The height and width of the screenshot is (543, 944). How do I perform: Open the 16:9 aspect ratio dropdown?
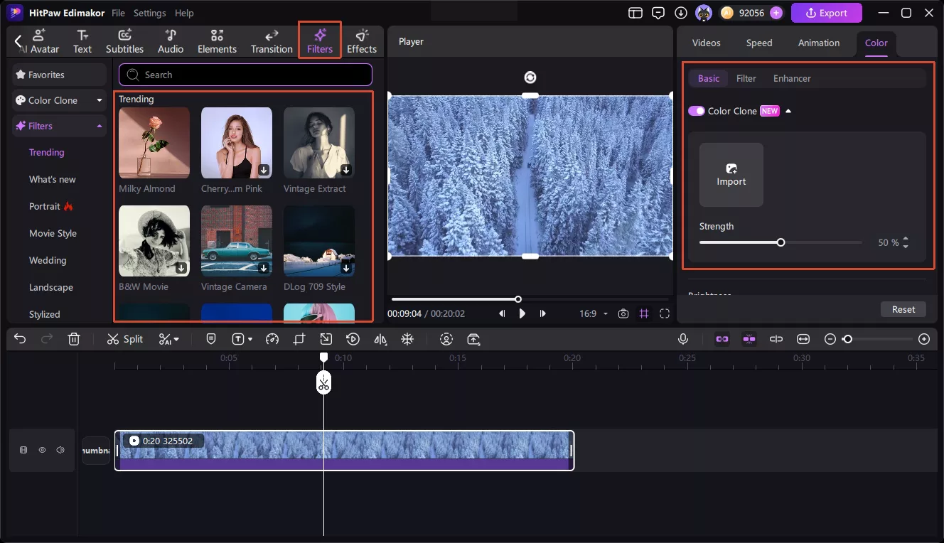point(594,313)
